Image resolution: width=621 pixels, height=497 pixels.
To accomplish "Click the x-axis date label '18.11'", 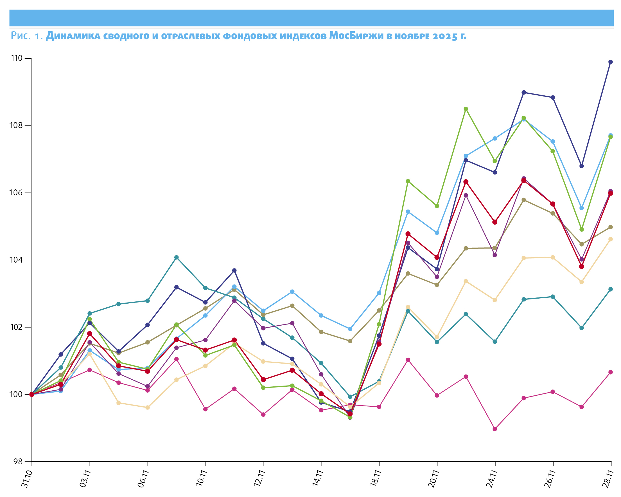I will (375, 478).
